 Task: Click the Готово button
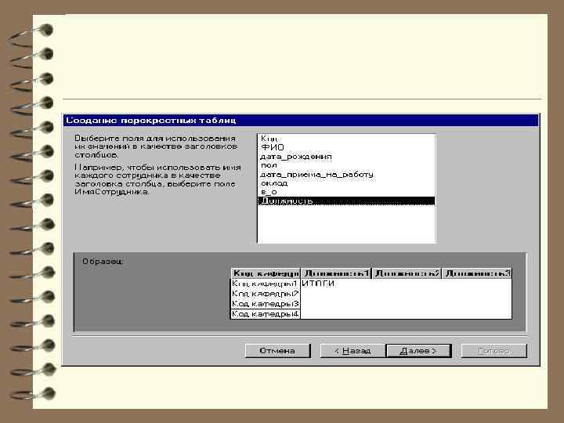coord(493,351)
